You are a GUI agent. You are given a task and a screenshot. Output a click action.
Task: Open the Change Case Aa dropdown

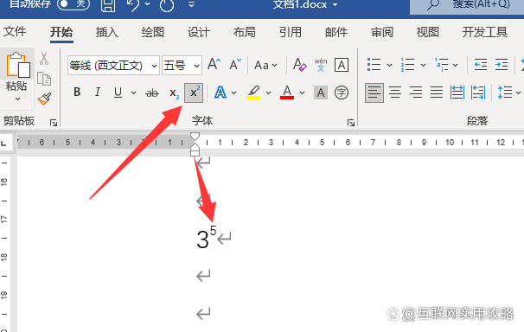(265, 65)
